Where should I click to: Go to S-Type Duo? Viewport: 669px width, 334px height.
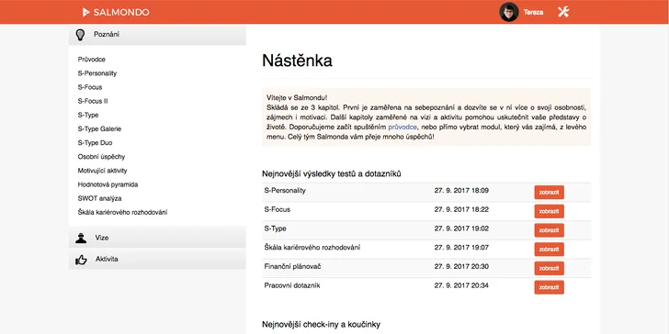[95, 143]
